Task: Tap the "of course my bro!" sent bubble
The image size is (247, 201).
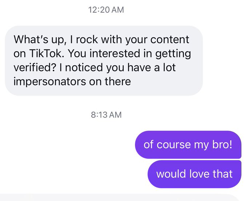Action: 188,145
